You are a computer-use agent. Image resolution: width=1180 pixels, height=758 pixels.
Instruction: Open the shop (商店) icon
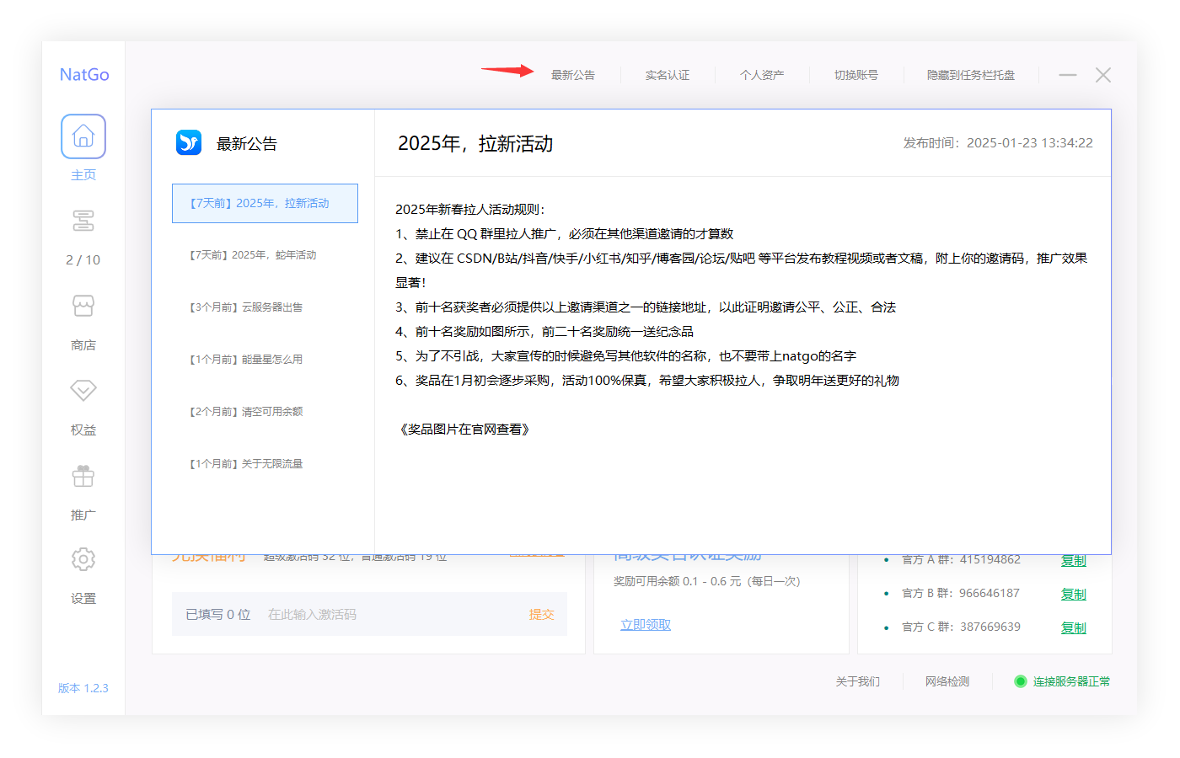[83, 306]
